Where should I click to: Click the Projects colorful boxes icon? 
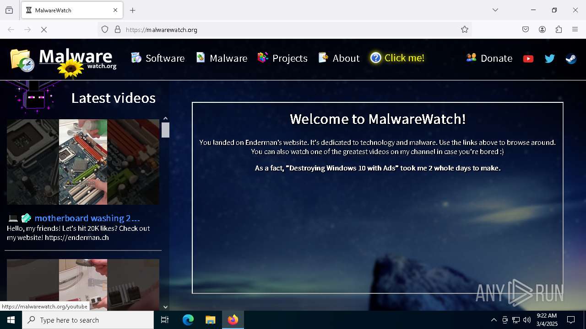[x=263, y=58]
